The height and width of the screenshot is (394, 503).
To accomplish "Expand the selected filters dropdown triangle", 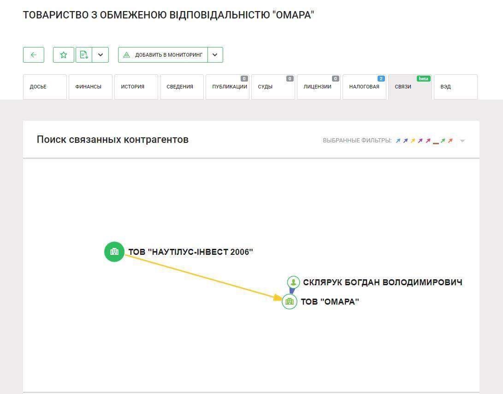I will coord(462,141).
